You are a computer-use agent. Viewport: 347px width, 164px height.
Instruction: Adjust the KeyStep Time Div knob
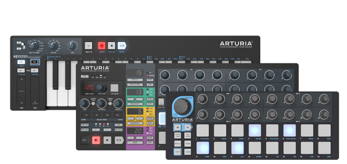pos(53,46)
